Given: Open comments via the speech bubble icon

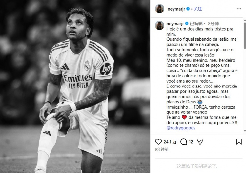Looking at the screenshot, I should tap(184, 142).
